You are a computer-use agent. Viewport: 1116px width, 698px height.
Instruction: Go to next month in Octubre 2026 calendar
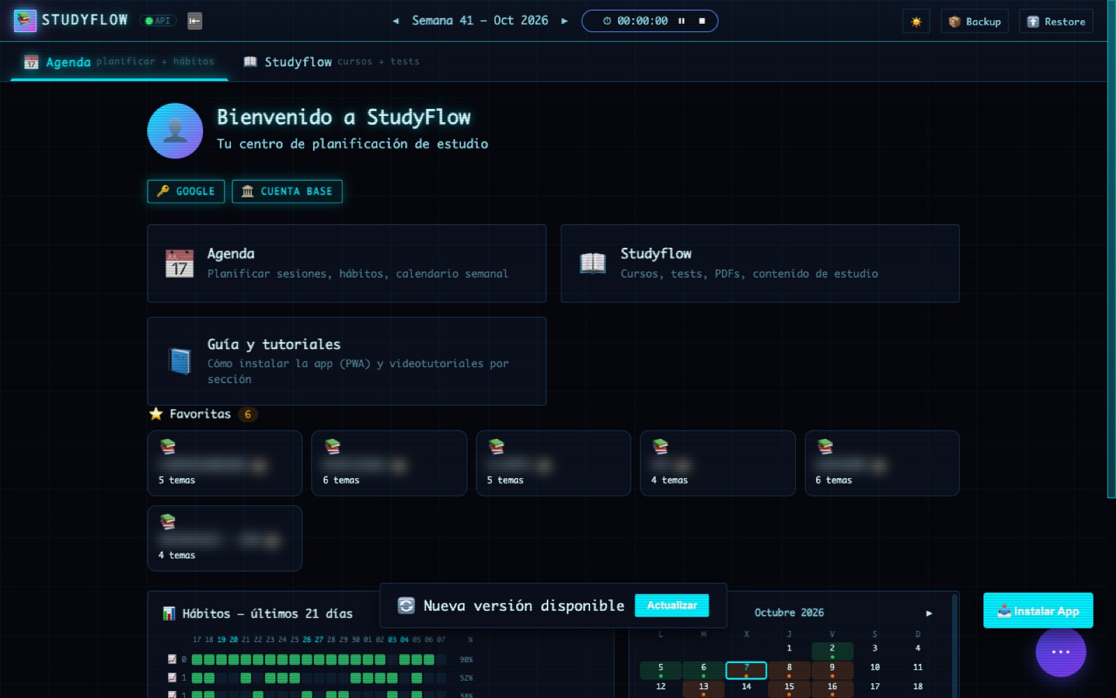(929, 613)
